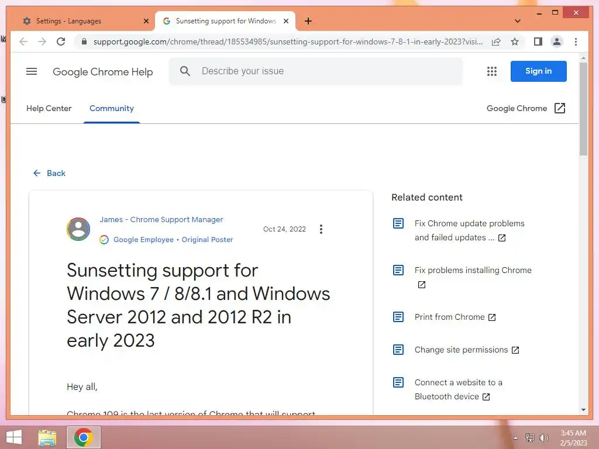Click scrollbar down arrow
Image resolution: width=599 pixels, height=449 pixels.
(583, 410)
